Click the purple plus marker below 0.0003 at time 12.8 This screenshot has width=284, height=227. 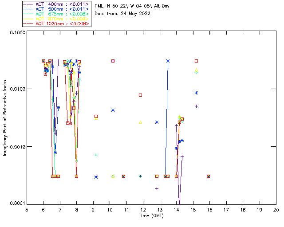(157, 188)
